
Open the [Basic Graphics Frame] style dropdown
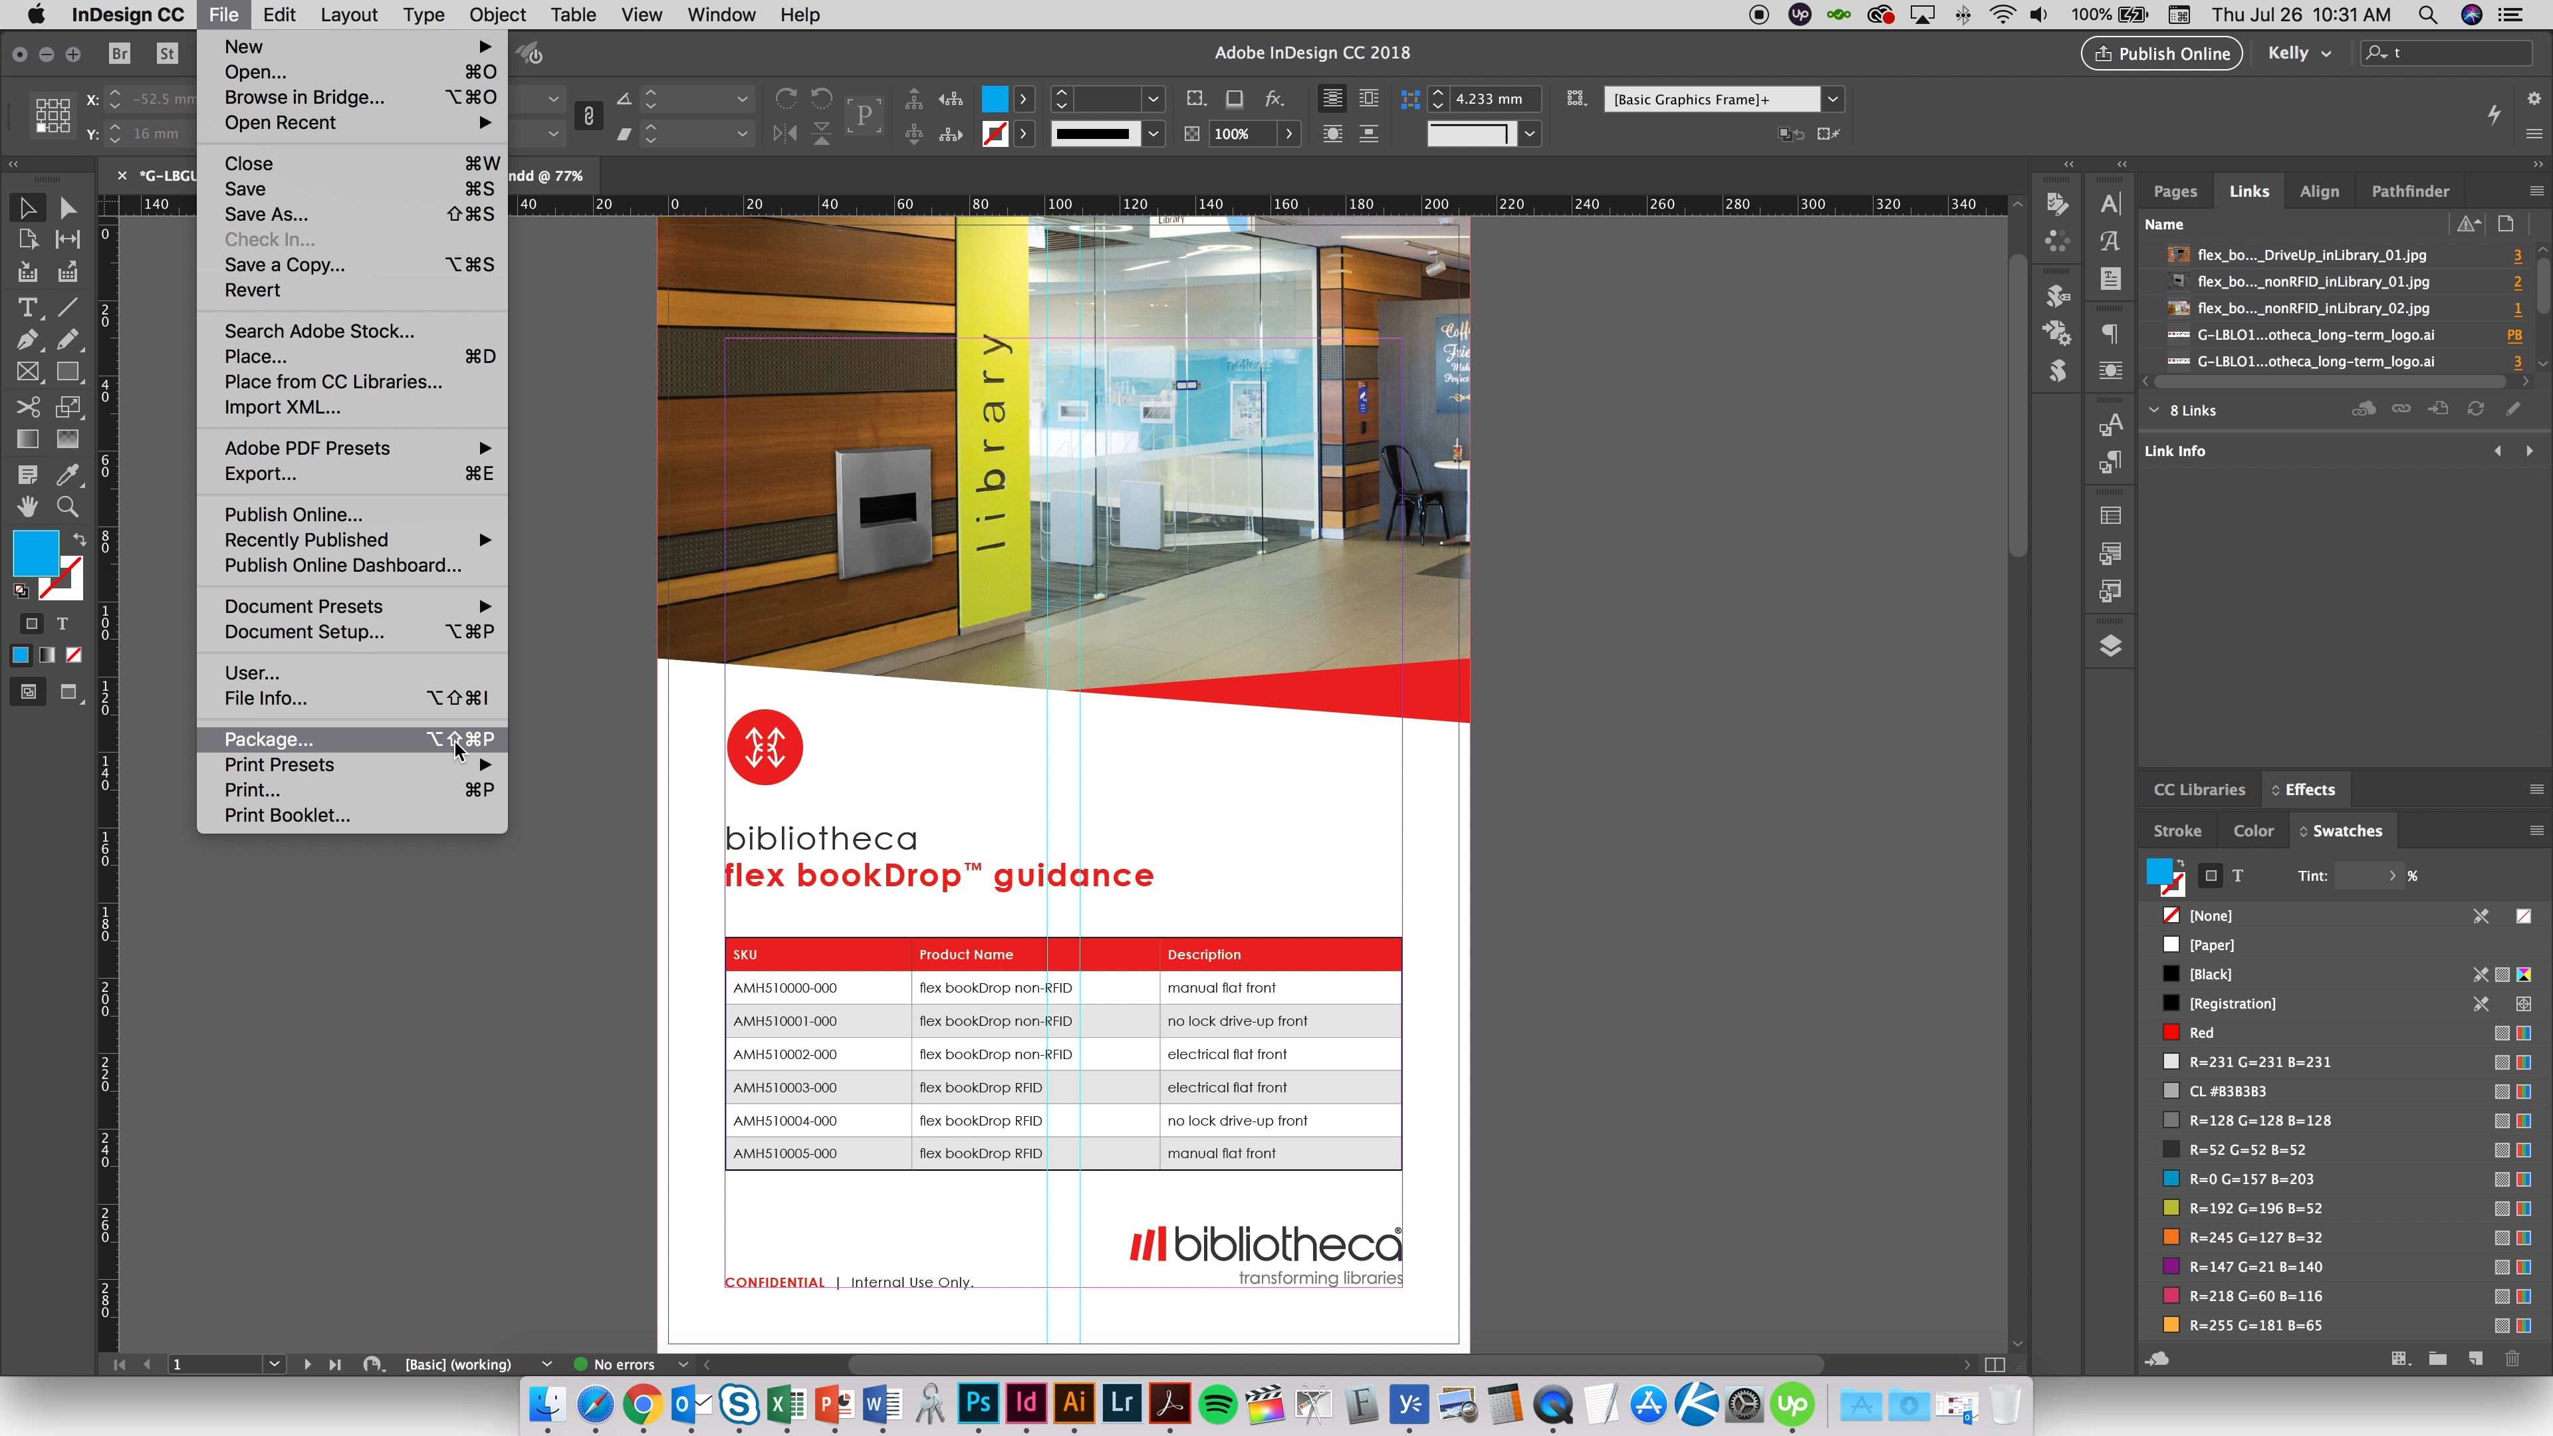pos(1832,99)
